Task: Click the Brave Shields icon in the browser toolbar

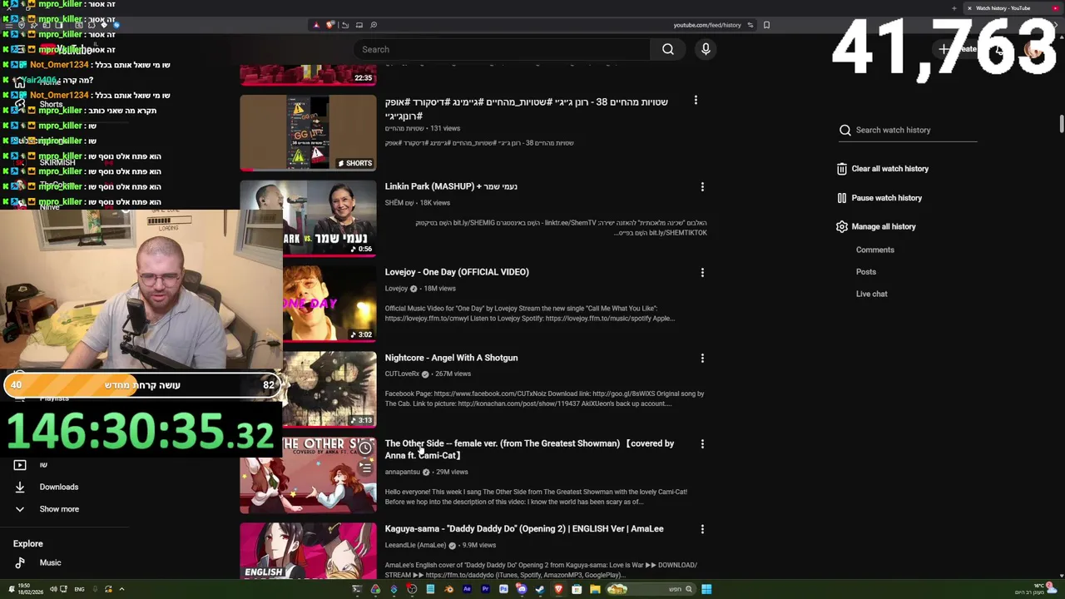Action: tap(329, 25)
